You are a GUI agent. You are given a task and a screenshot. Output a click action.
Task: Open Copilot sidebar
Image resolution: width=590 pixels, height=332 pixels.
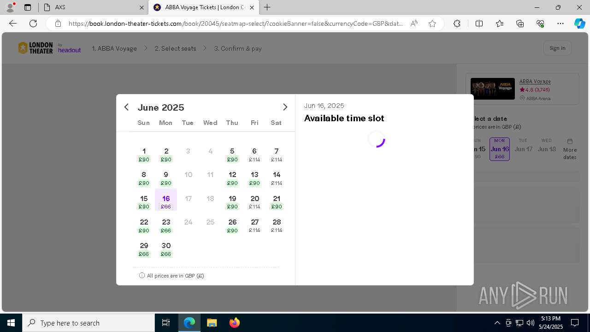point(579,24)
